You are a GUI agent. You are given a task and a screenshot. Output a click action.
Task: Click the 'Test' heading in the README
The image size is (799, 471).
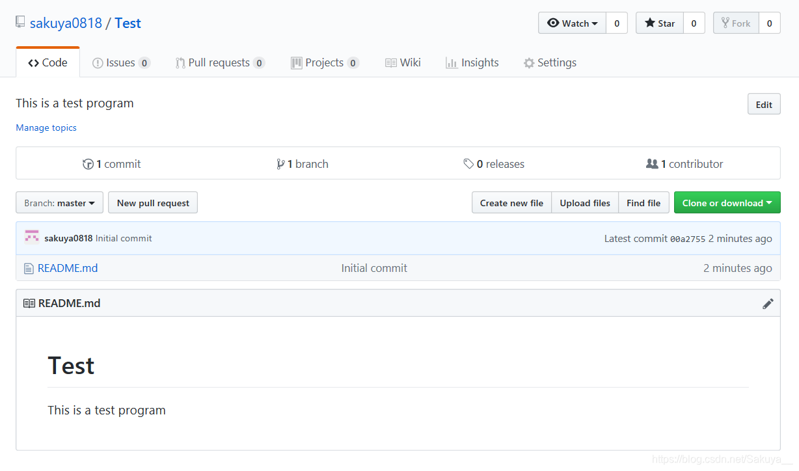point(71,366)
